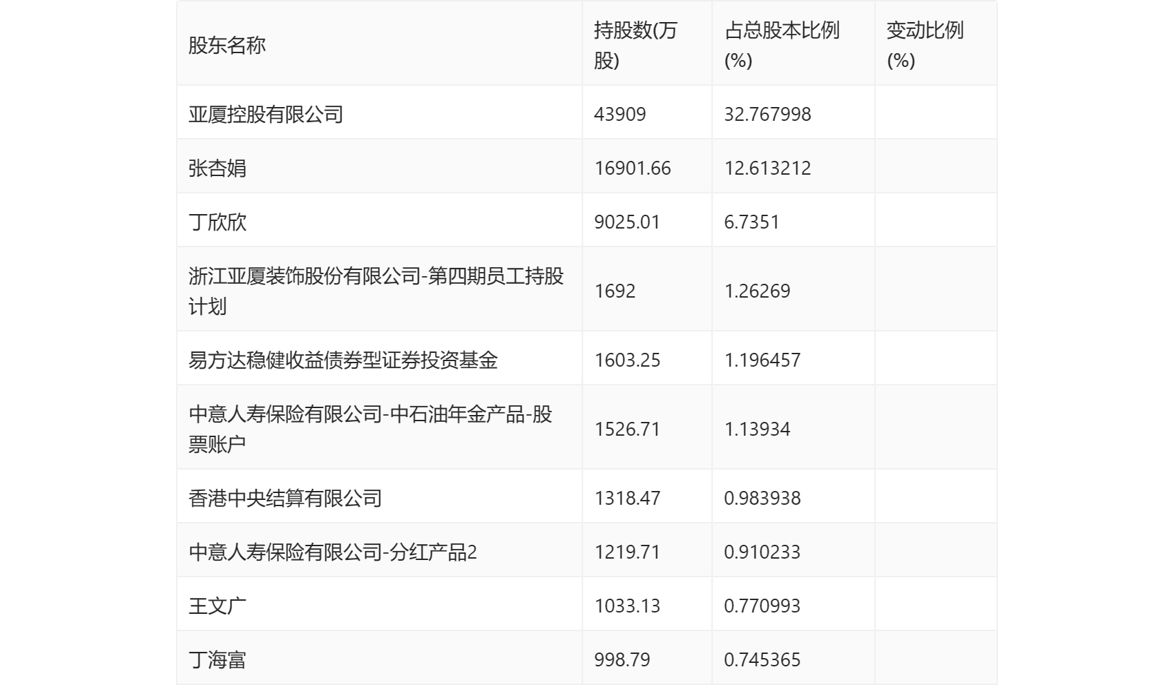Select percentage value 6.7351
This screenshot has width=1174, height=685.
click(751, 222)
